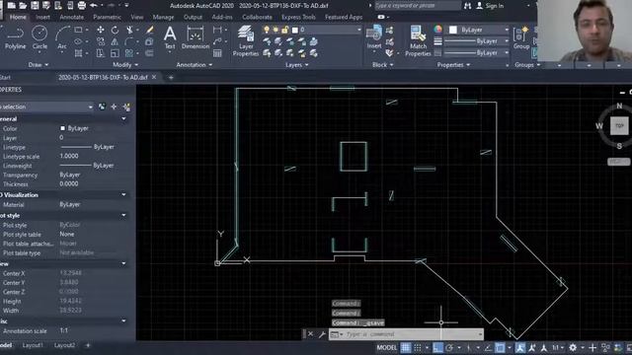Click the white layer color swatch
632x355 pixels.
point(295,30)
